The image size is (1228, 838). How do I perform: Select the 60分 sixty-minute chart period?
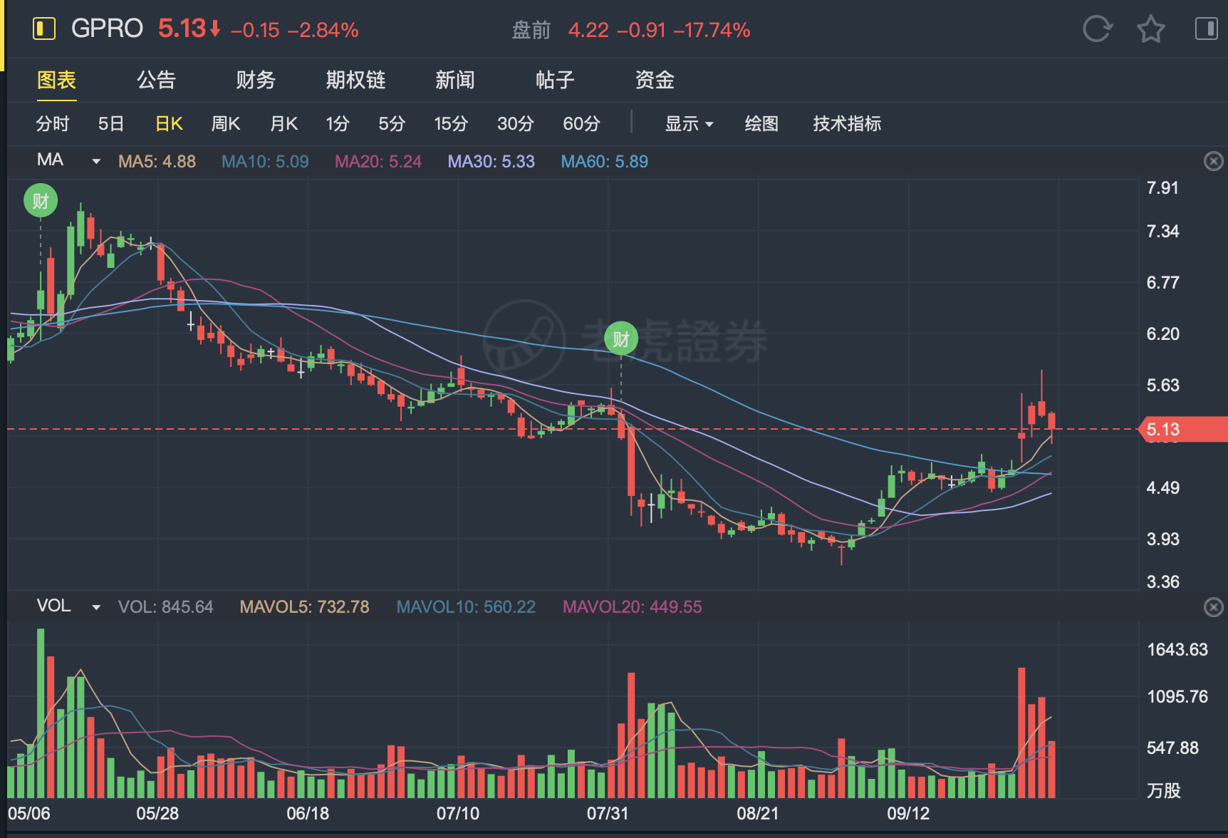(x=581, y=124)
